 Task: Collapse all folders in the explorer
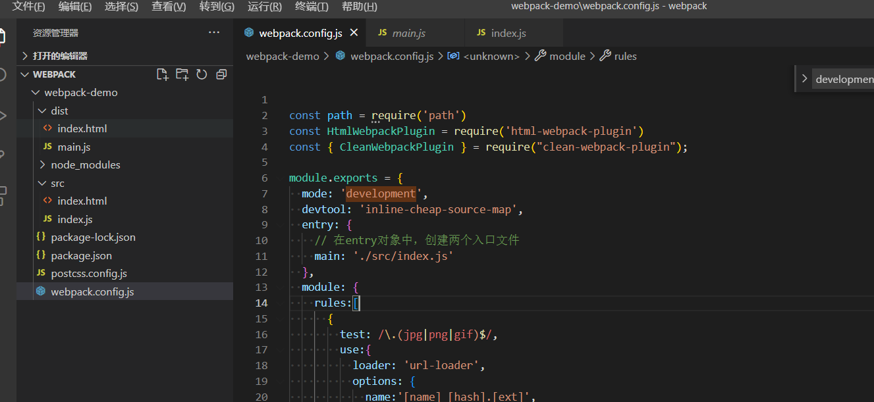pyautogui.click(x=221, y=74)
